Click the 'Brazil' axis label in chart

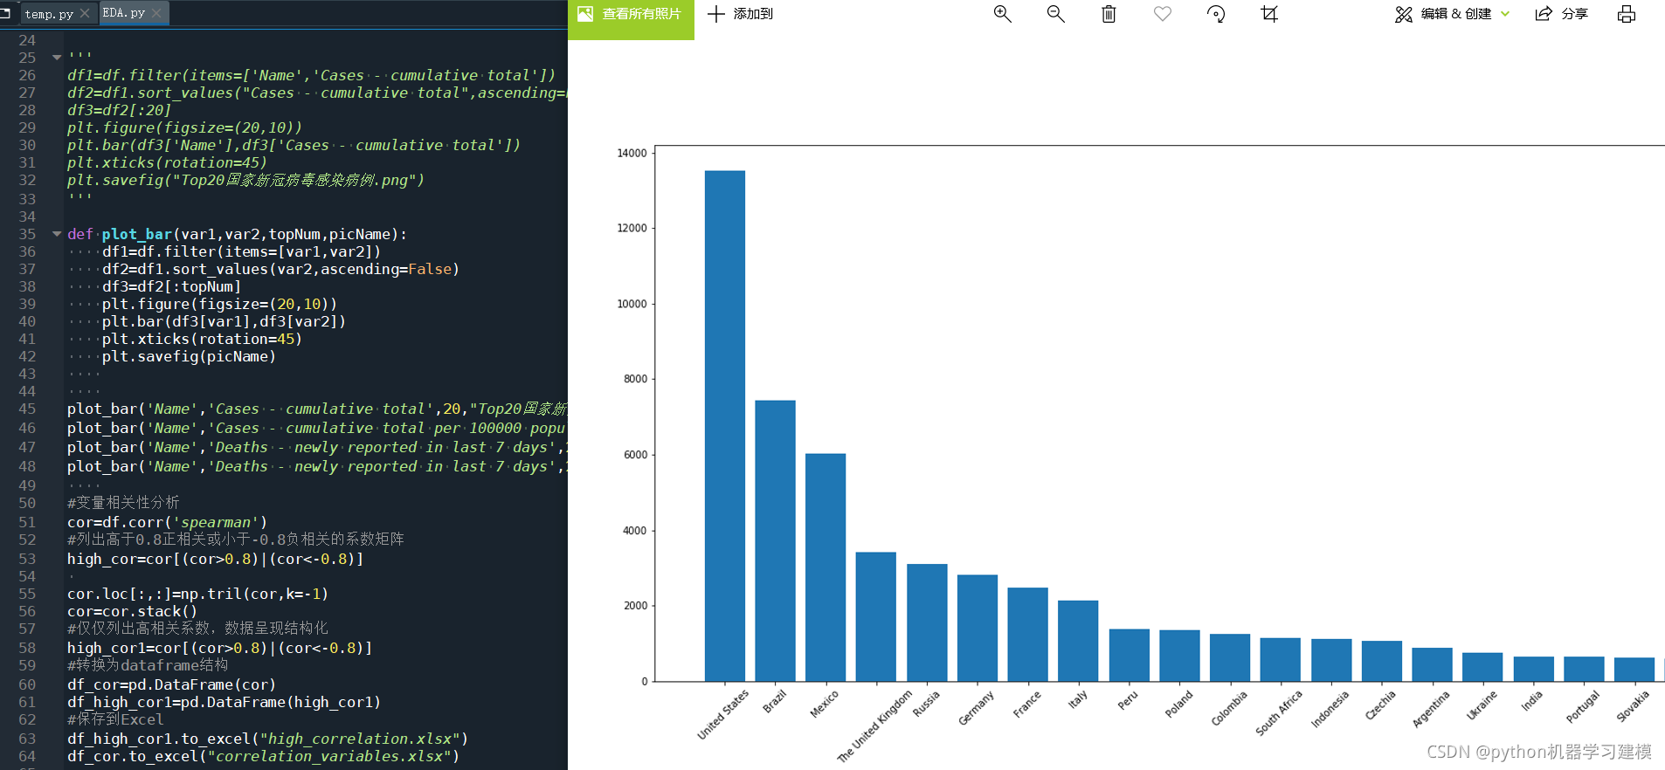[775, 701]
